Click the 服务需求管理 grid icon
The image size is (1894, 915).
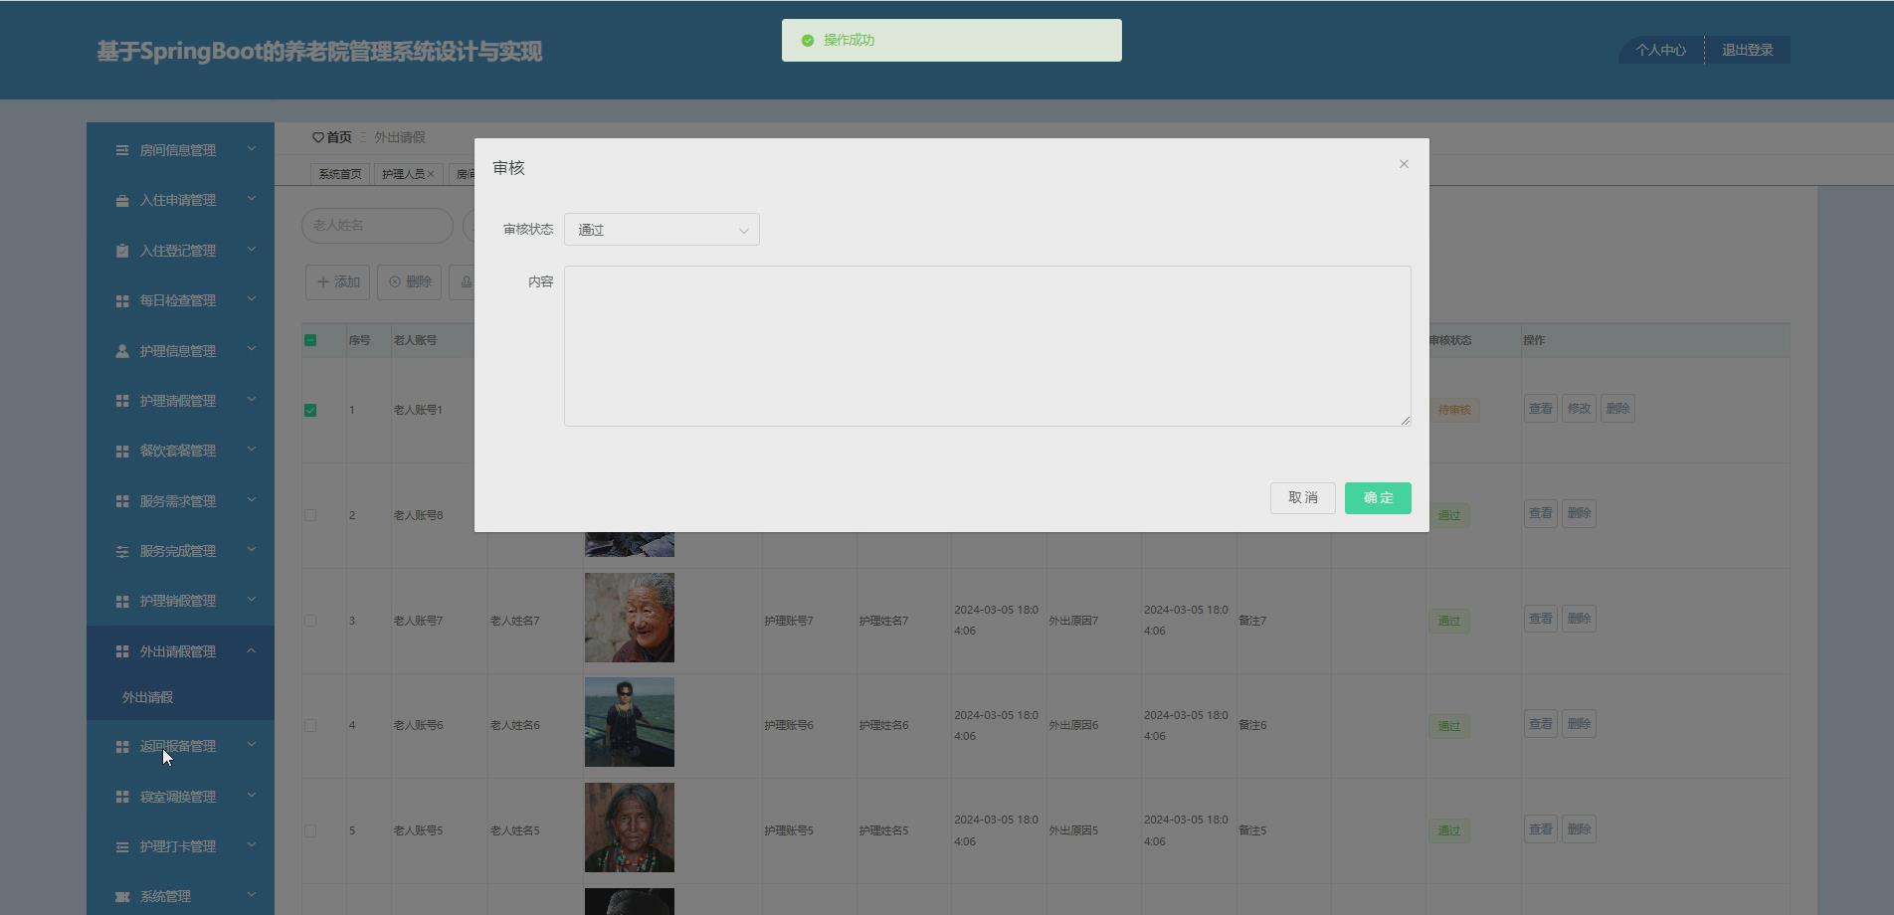point(122,501)
